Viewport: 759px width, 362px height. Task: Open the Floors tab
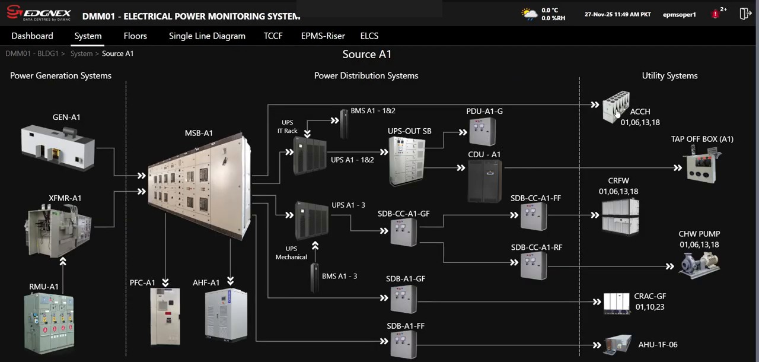tap(135, 36)
